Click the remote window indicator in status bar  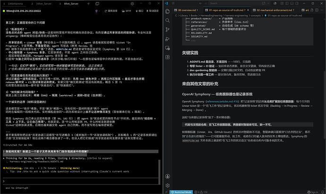point(166,192)
